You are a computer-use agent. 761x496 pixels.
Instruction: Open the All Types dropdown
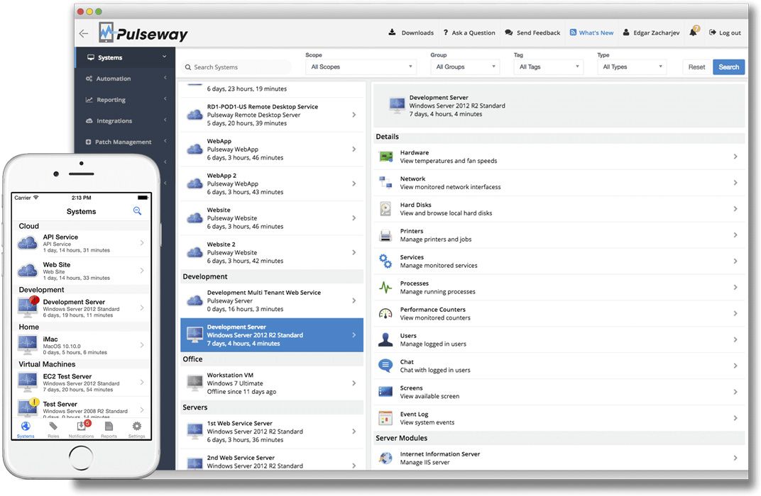(x=631, y=67)
